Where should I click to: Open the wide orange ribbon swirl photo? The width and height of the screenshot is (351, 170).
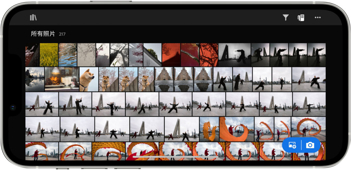coord(236,129)
